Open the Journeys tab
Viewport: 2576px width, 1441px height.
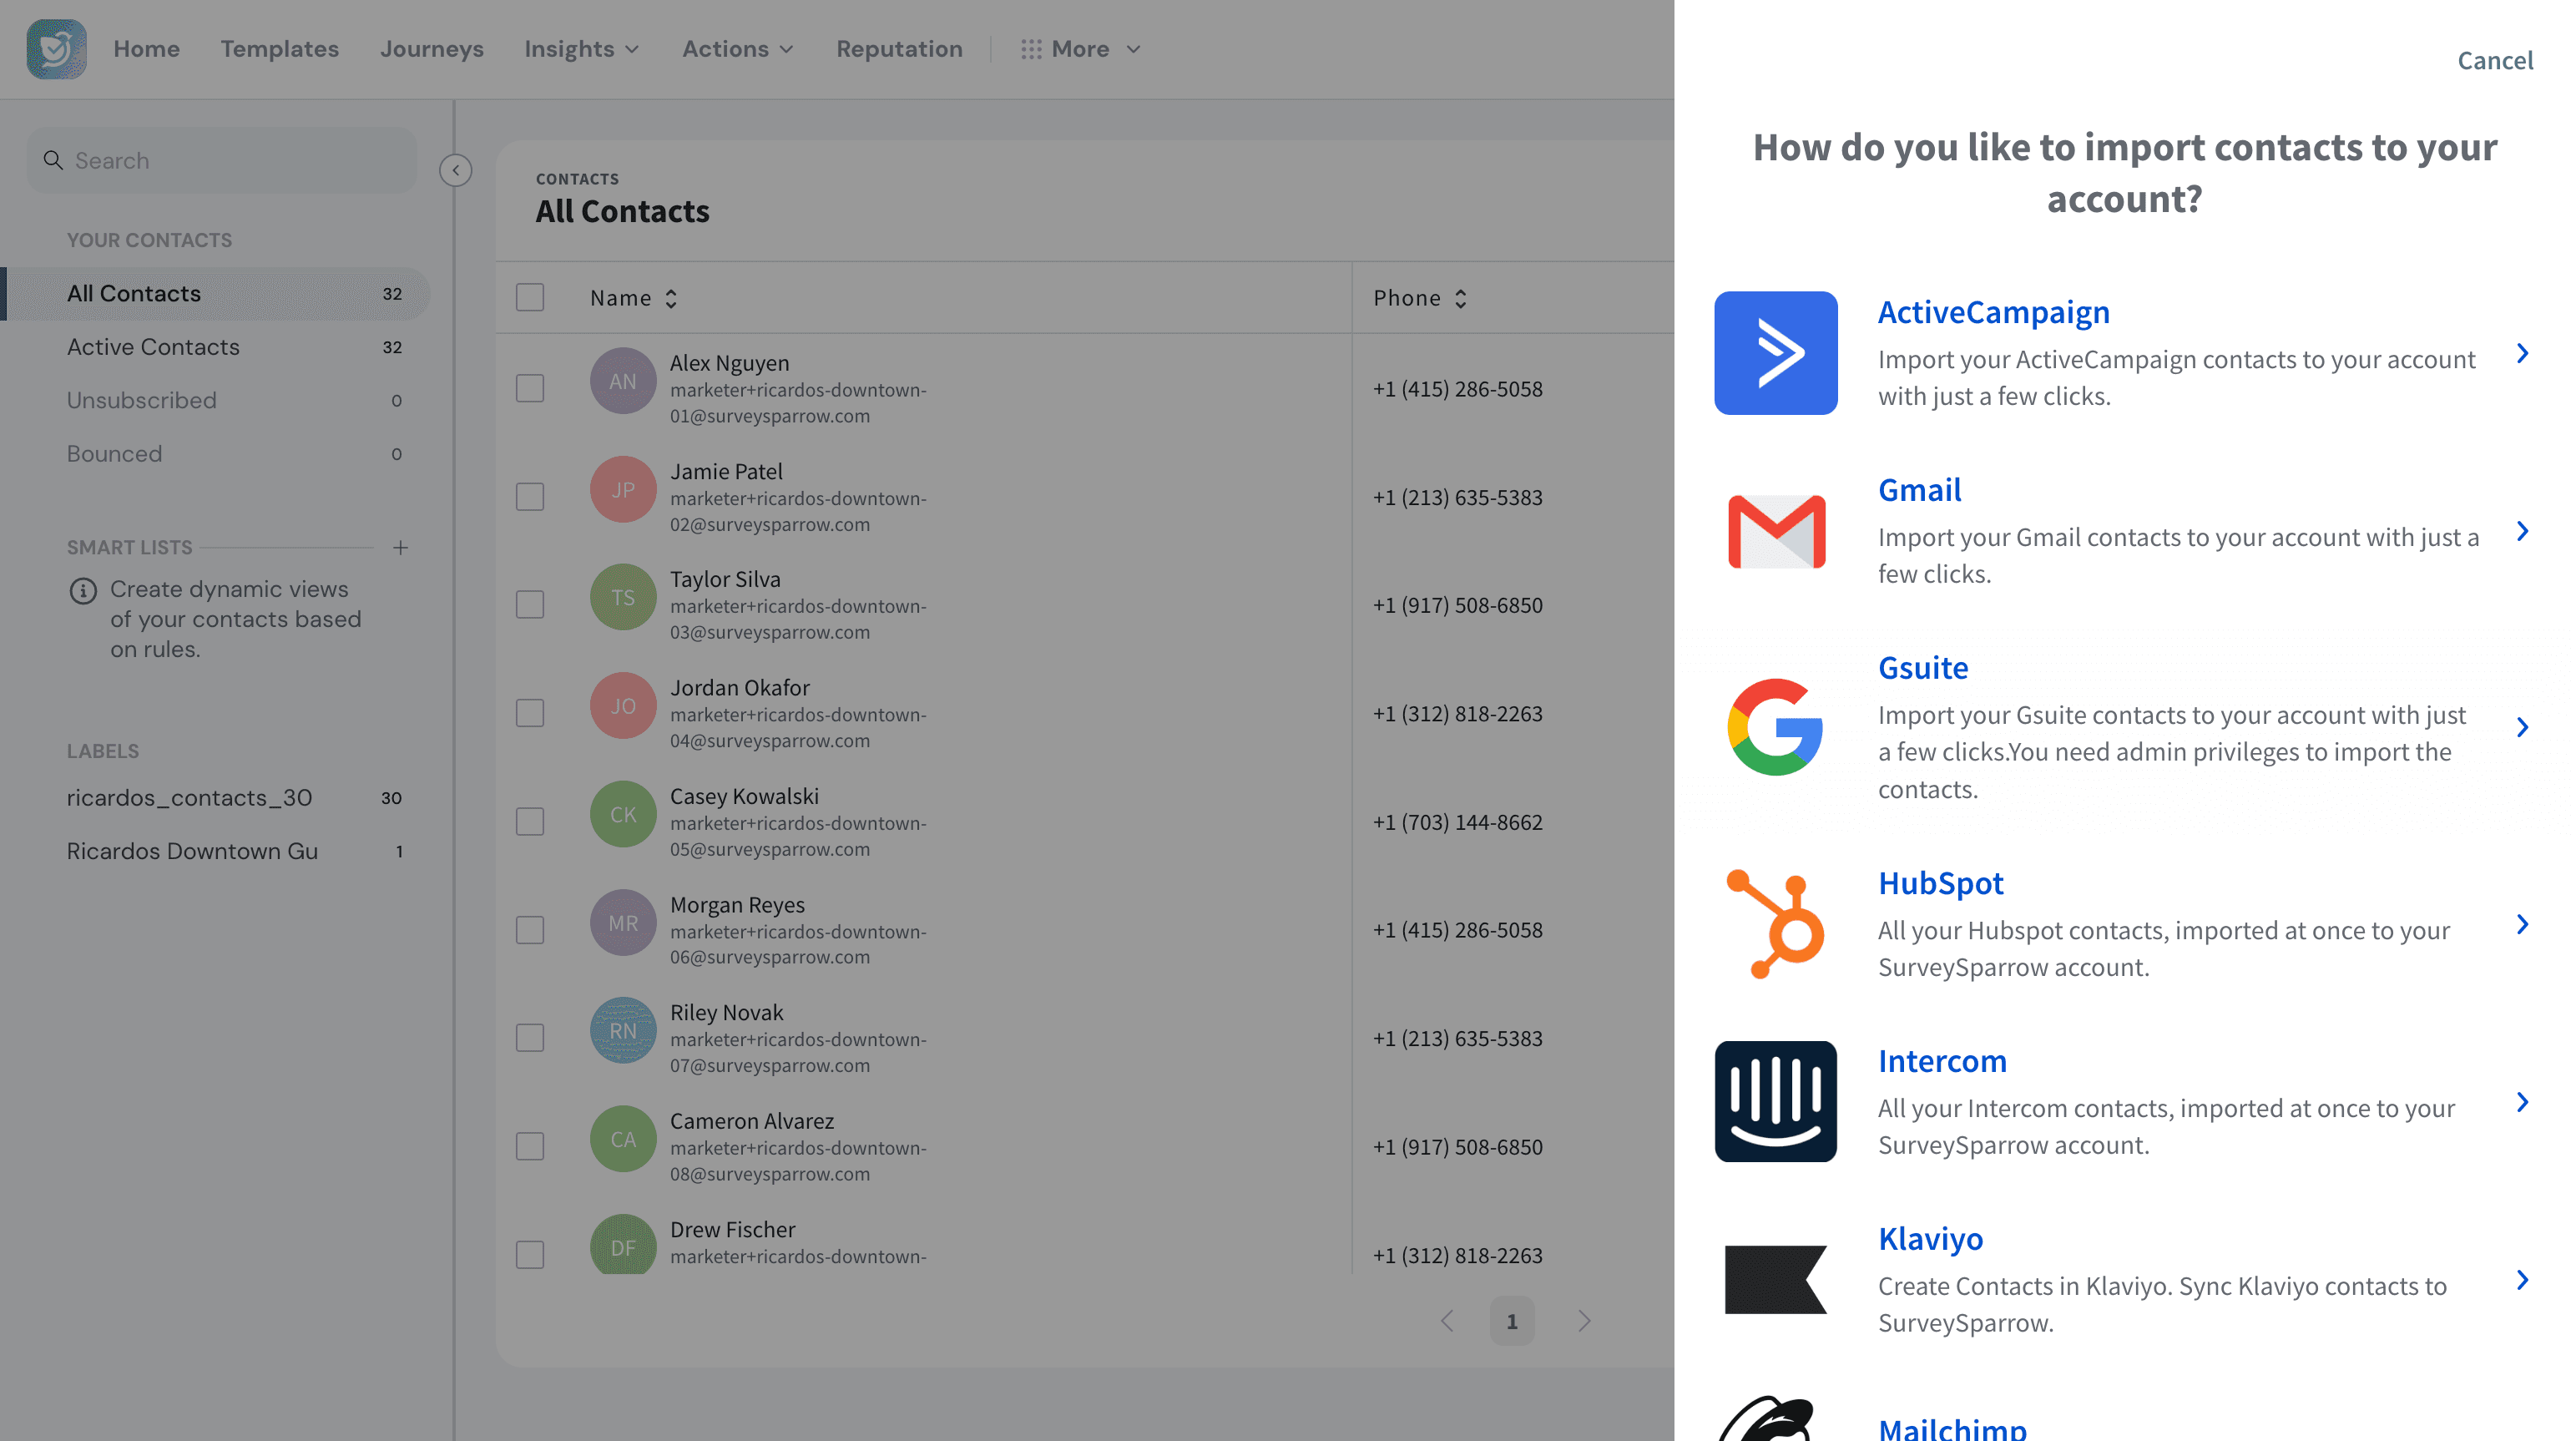[431, 48]
